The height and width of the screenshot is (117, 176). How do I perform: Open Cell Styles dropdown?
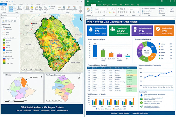tap(146, 13)
